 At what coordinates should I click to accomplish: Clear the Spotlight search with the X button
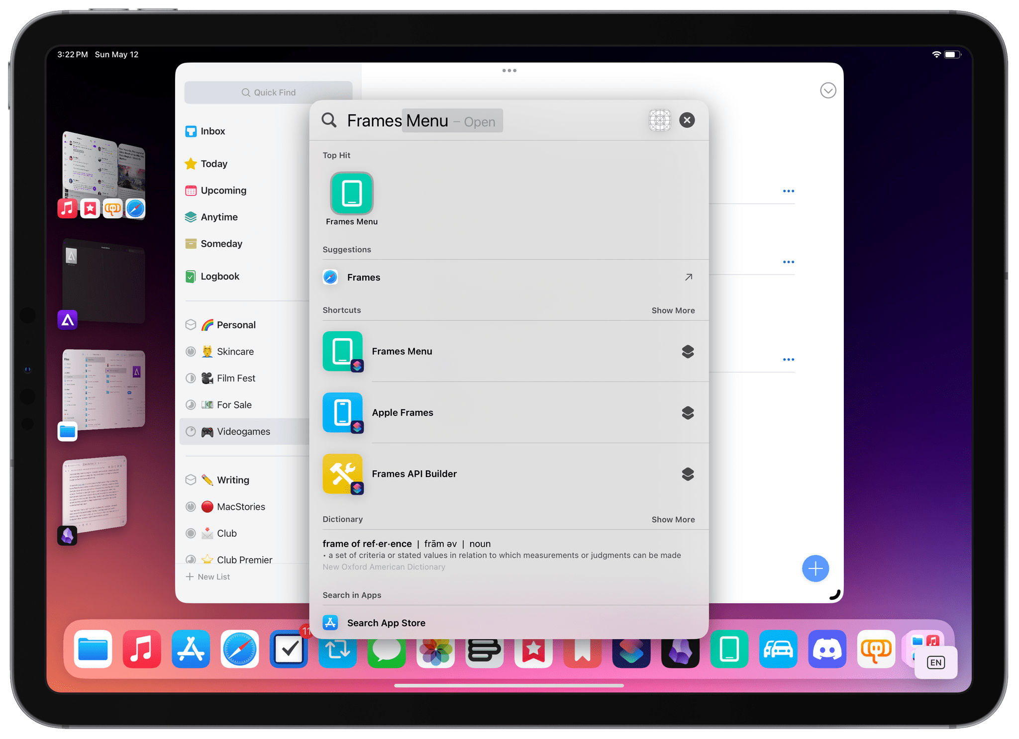687,120
